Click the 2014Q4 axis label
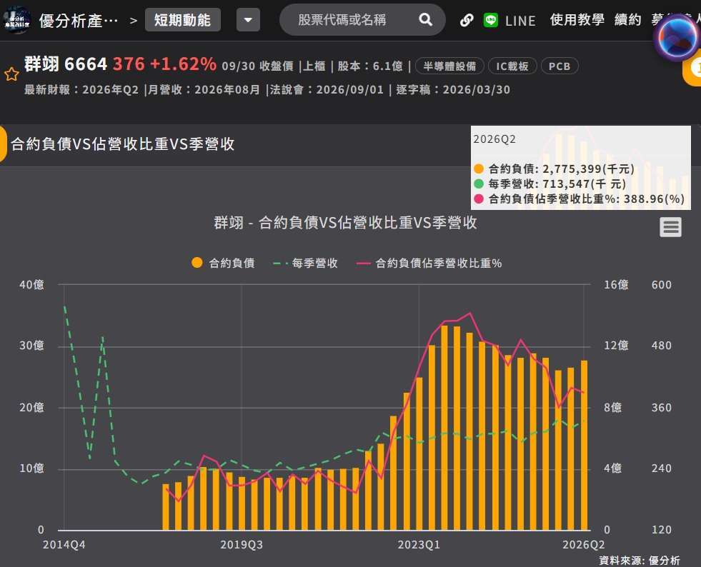The width and height of the screenshot is (701, 567). [x=64, y=545]
